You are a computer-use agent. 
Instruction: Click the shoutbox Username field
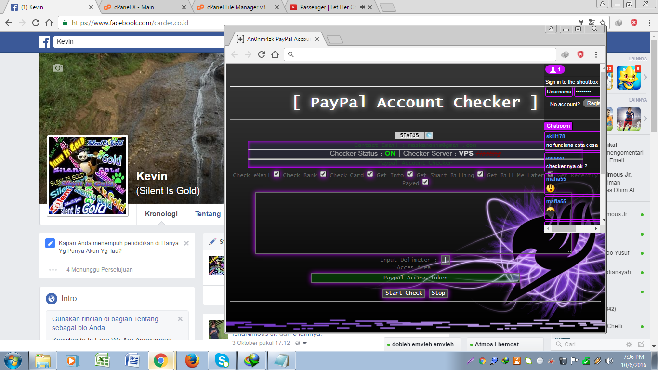(x=559, y=92)
